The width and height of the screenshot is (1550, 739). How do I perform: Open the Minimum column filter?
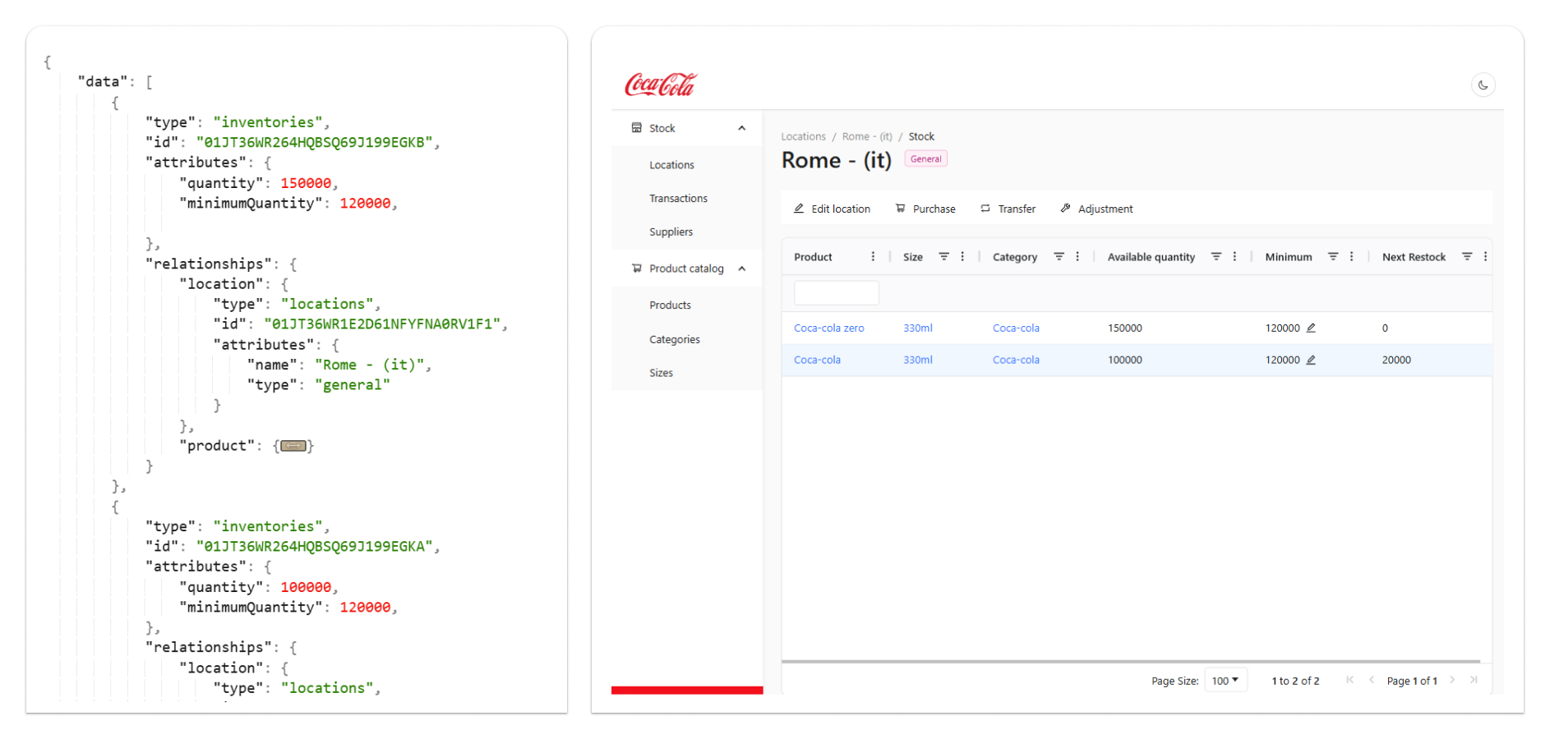pos(1333,257)
